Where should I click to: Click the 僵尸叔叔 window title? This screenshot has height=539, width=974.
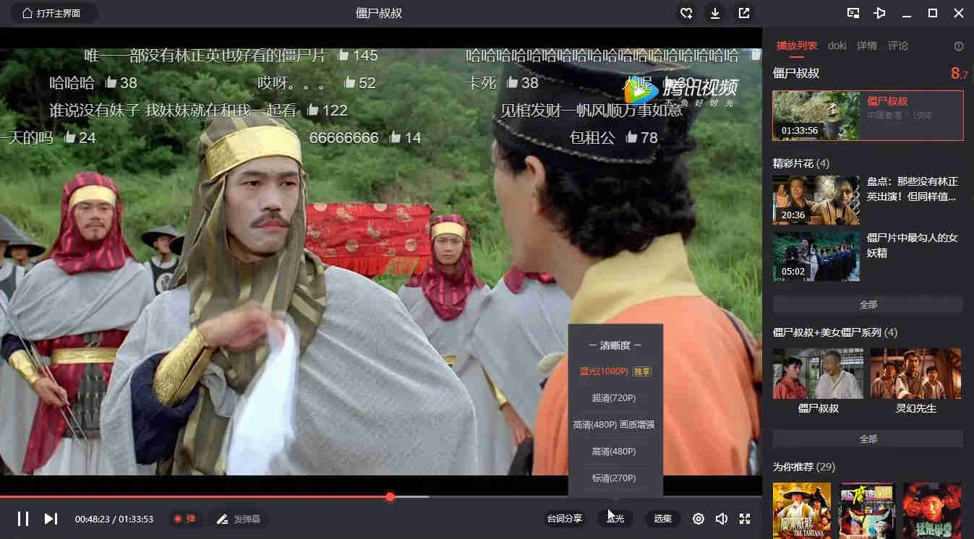[379, 13]
